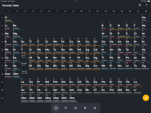Open the Carbon element
151x113 pixels.
pyautogui.click(x=114, y=26)
